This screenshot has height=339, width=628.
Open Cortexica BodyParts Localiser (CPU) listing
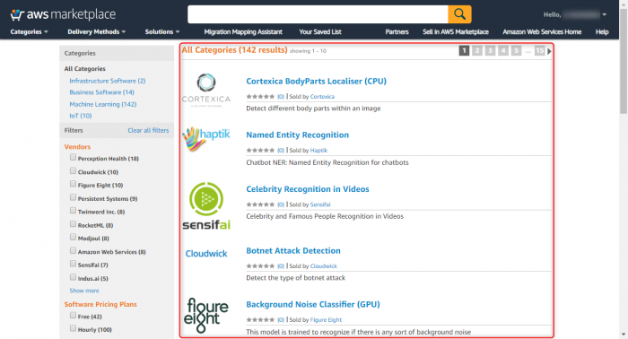click(x=316, y=82)
